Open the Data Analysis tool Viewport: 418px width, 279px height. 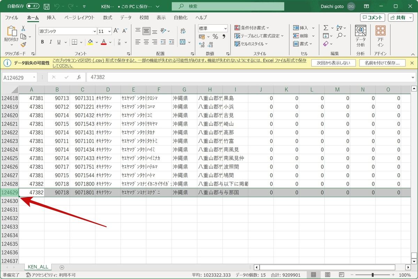click(x=361, y=36)
